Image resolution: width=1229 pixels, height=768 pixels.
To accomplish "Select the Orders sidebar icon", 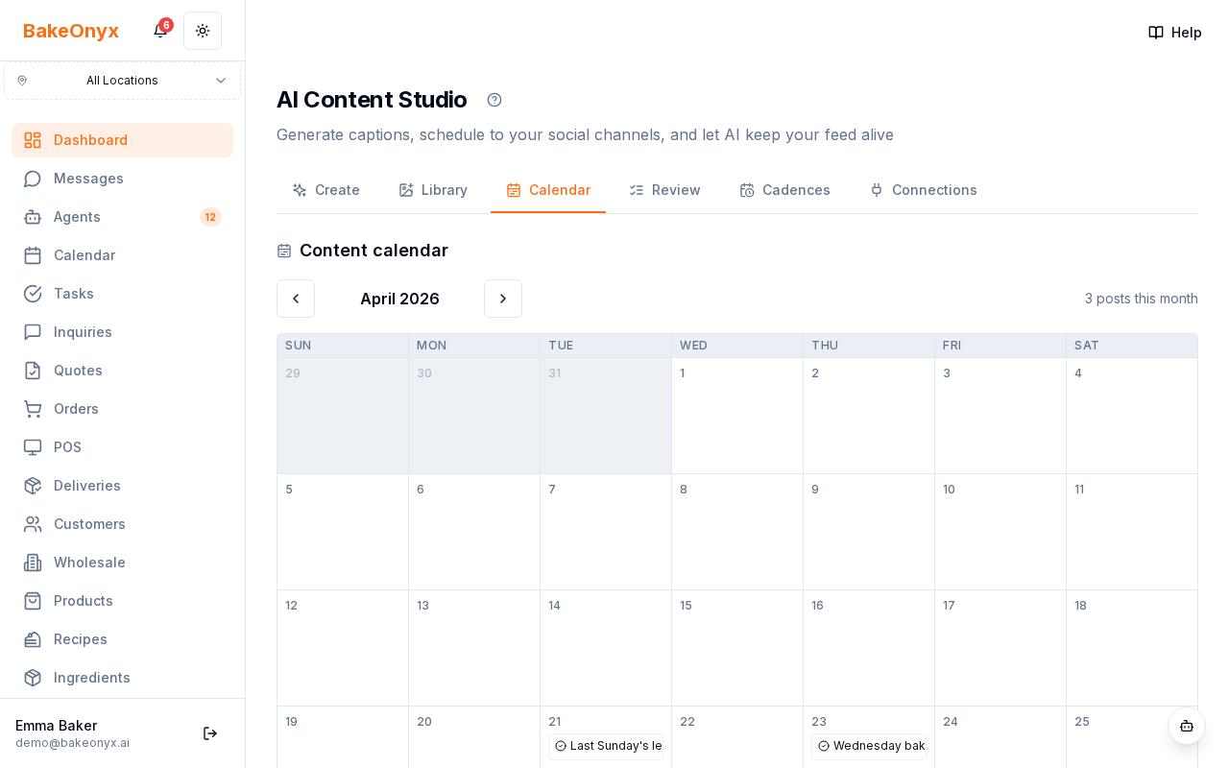I will click(34, 409).
